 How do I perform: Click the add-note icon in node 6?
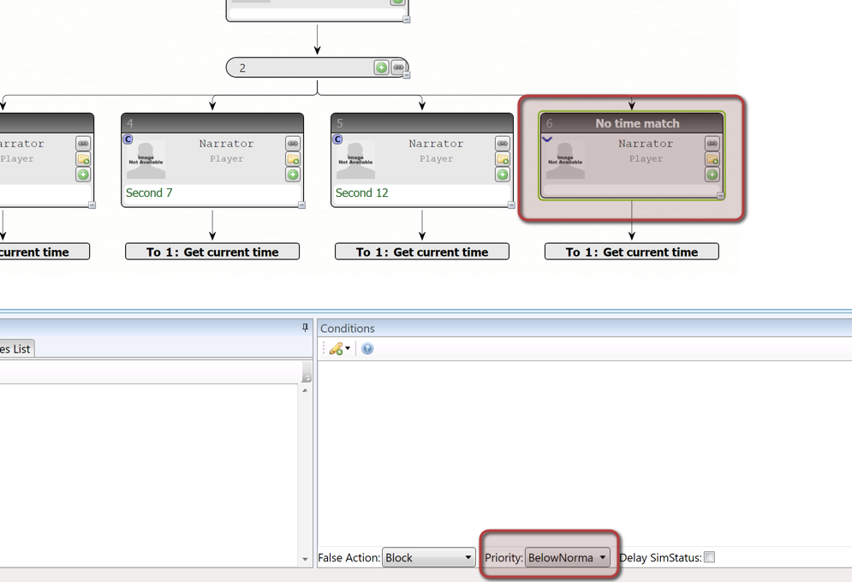point(712,159)
